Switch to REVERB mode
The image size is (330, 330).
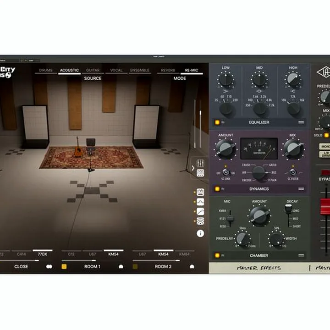[168, 70]
